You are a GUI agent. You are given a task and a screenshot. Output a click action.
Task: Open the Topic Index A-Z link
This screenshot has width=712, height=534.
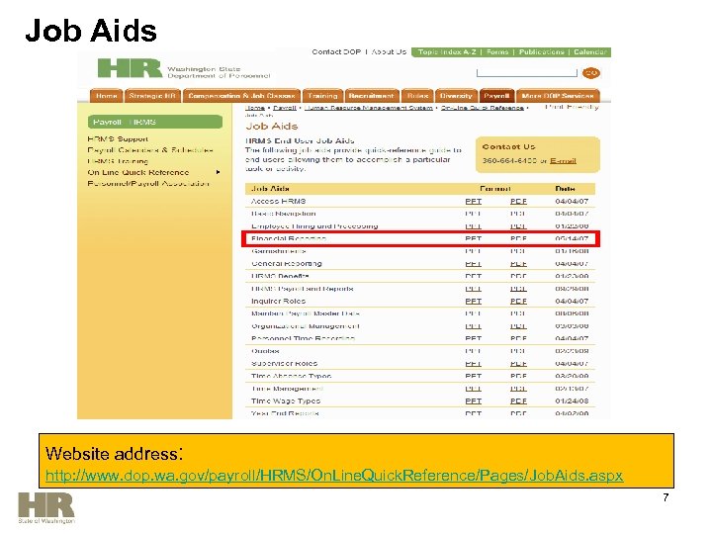point(447,51)
